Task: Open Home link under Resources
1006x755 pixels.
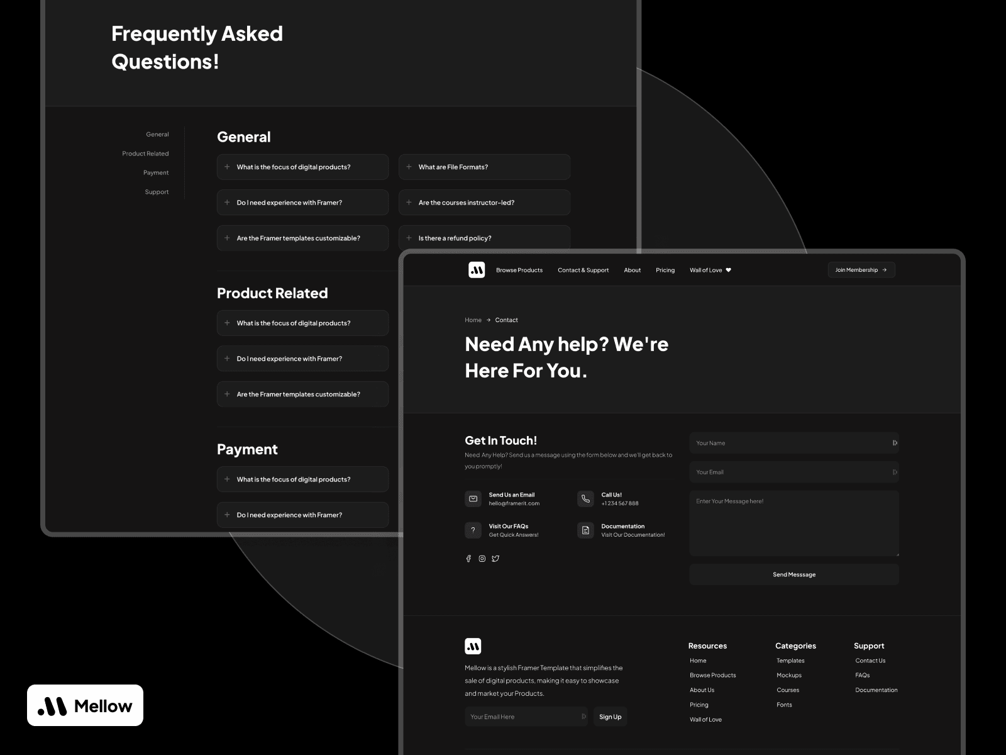Action: (x=698, y=661)
